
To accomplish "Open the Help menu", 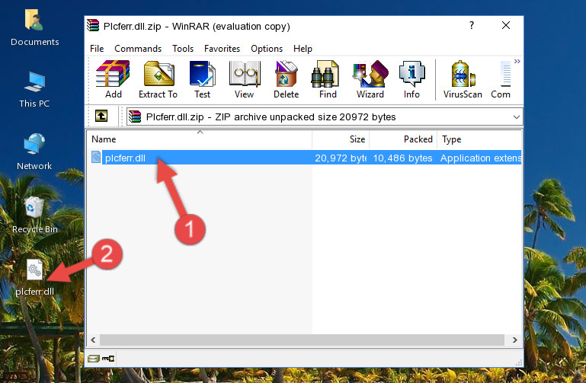I will coord(303,49).
